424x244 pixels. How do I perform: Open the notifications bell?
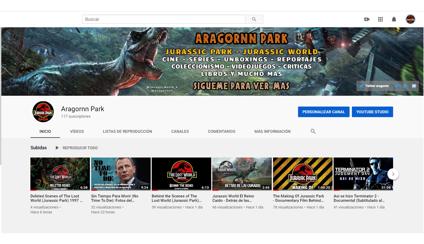click(394, 19)
